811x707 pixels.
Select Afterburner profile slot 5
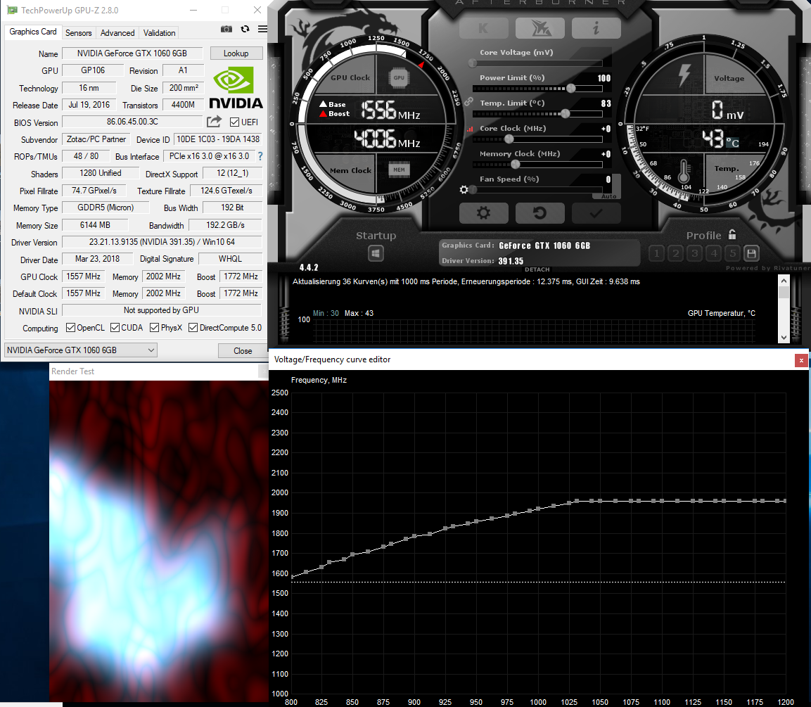click(733, 253)
